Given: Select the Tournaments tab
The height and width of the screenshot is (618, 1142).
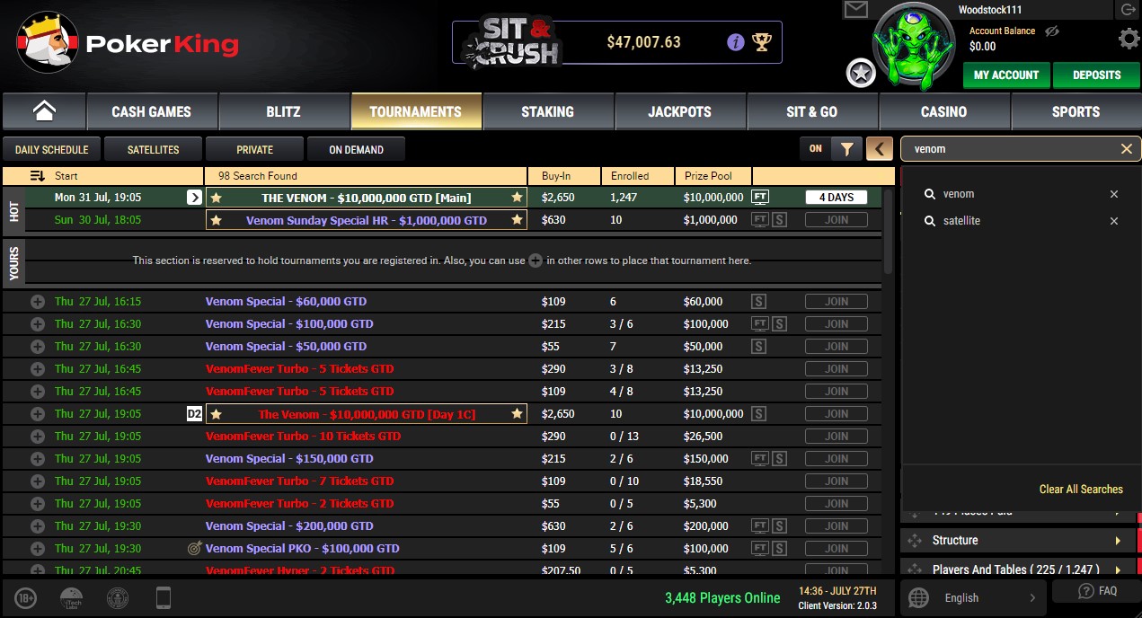Looking at the screenshot, I should click(416, 111).
